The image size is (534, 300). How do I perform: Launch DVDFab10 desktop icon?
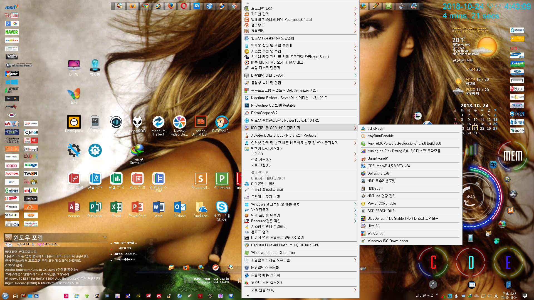(x=222, y=124)
